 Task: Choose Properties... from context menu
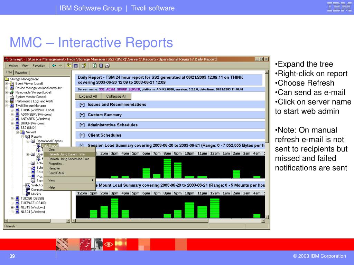point(69,164)
